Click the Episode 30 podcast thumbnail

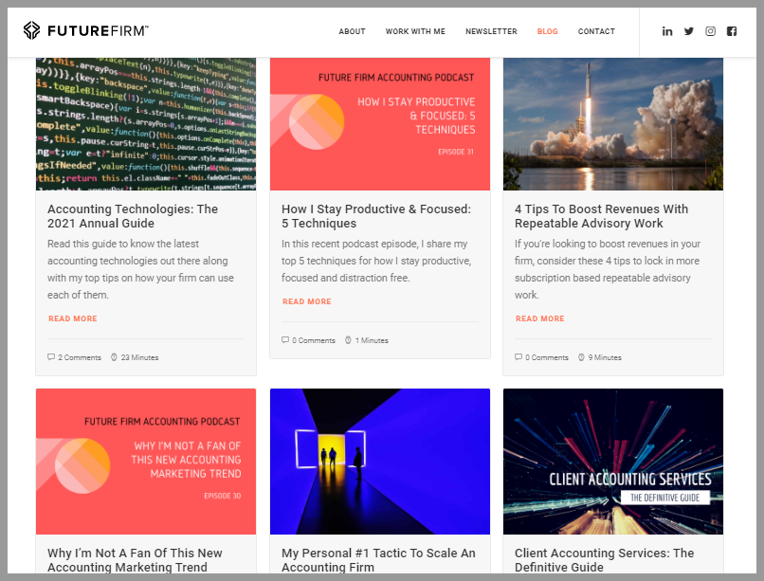(x=146, y=462)
